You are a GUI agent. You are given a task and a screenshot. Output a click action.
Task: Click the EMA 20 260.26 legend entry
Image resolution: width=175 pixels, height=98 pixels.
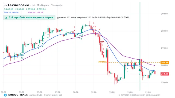(x=11, y=12)
